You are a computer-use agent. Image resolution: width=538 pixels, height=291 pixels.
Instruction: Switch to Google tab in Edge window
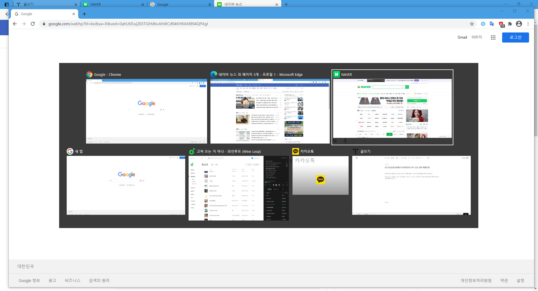pos(180,4)
